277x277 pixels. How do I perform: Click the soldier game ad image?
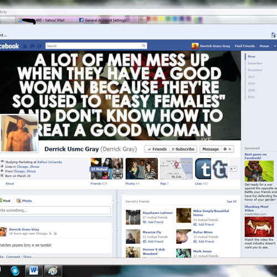click(259, 171)
